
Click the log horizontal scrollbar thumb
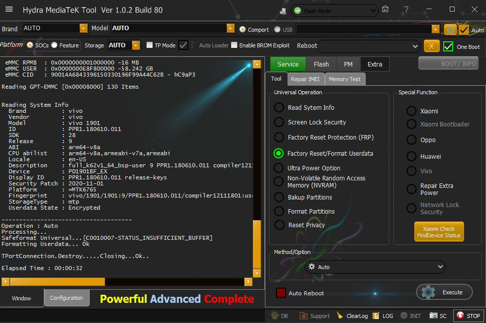(57, 282)
